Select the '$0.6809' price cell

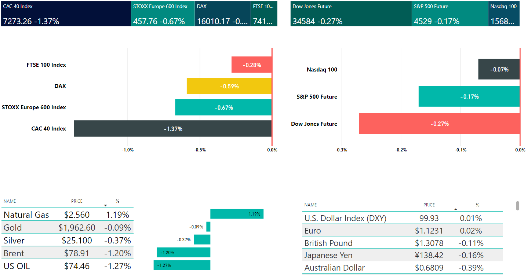429,268
